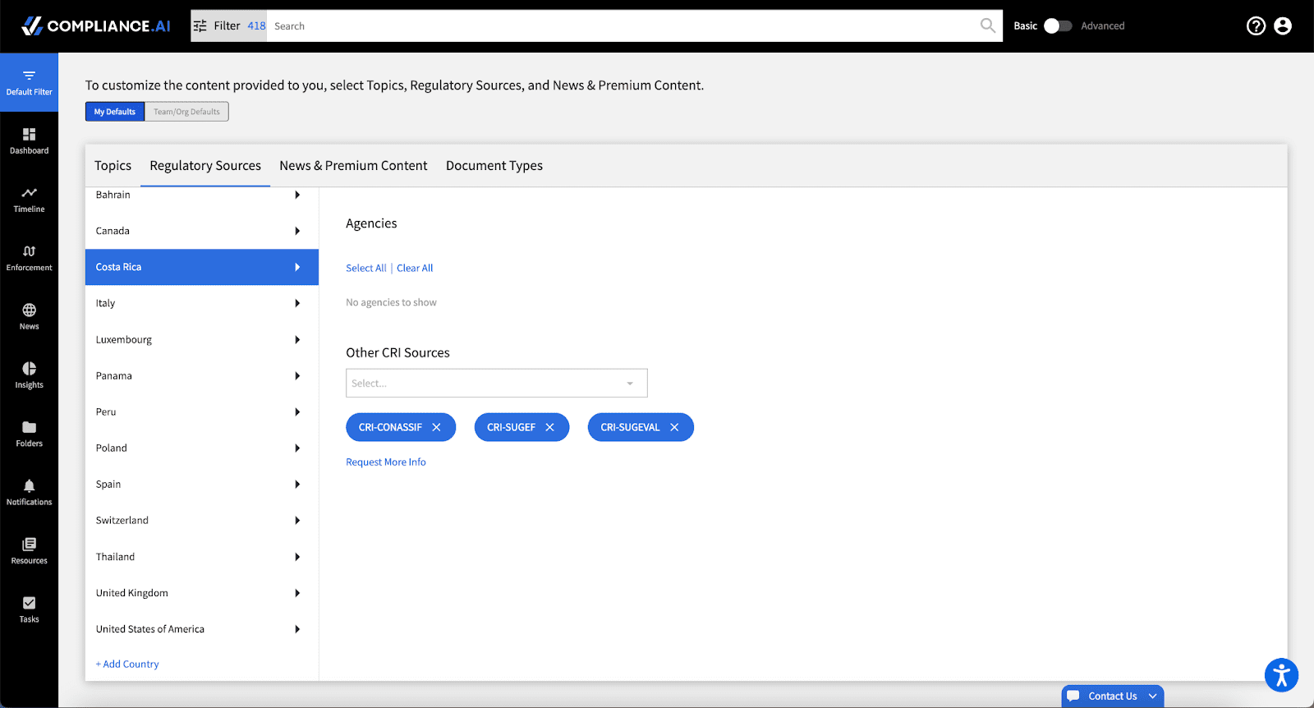Viewport: 1314px width, 708px height.
Task: Click the search magnifier icon
Action: point(988,25)
